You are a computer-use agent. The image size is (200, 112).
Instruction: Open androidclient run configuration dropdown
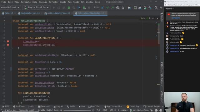[x=10, y=7]
